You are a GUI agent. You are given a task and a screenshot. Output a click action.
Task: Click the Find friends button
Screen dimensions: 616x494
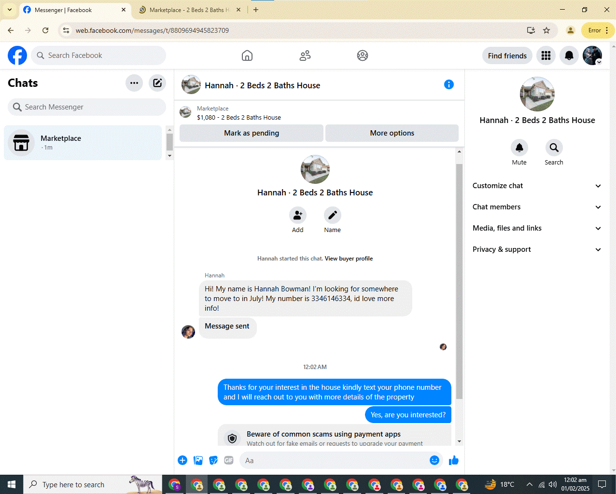tap(507, 55)
